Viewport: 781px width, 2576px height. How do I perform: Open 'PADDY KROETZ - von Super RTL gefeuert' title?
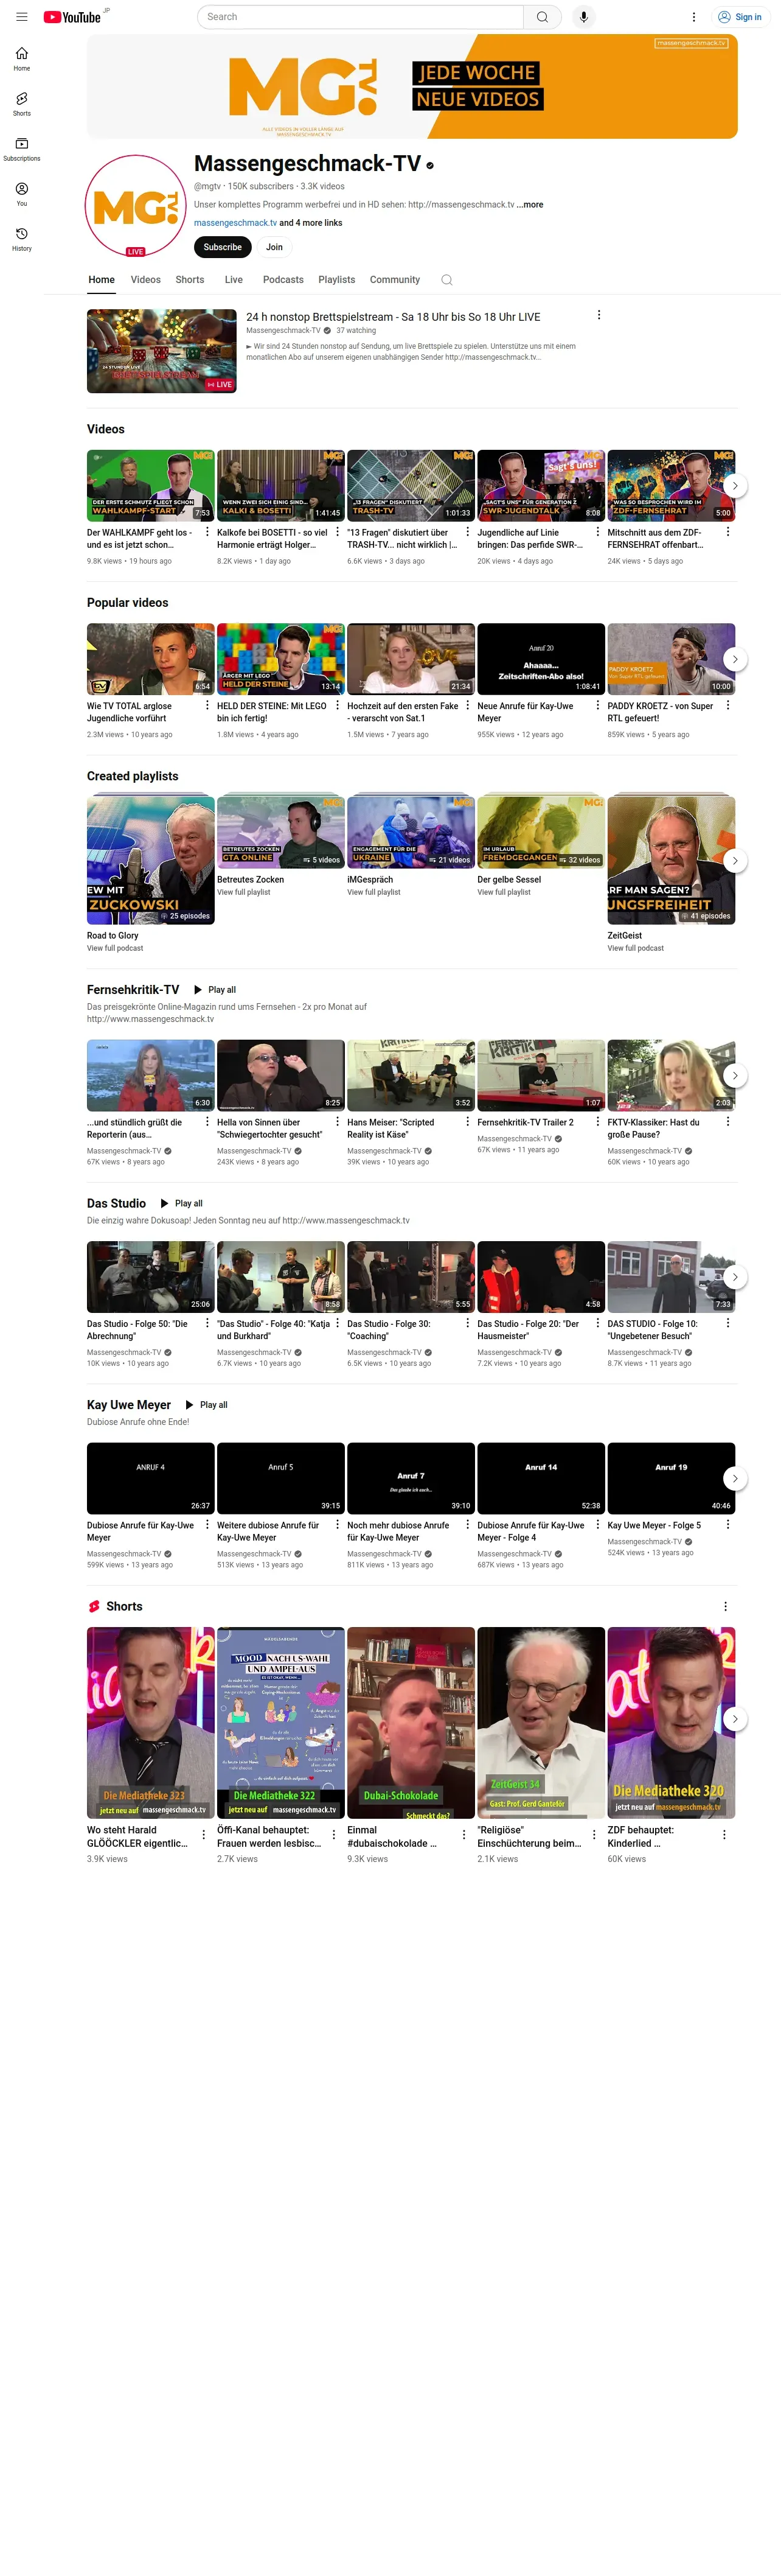[x=661, y=712]
